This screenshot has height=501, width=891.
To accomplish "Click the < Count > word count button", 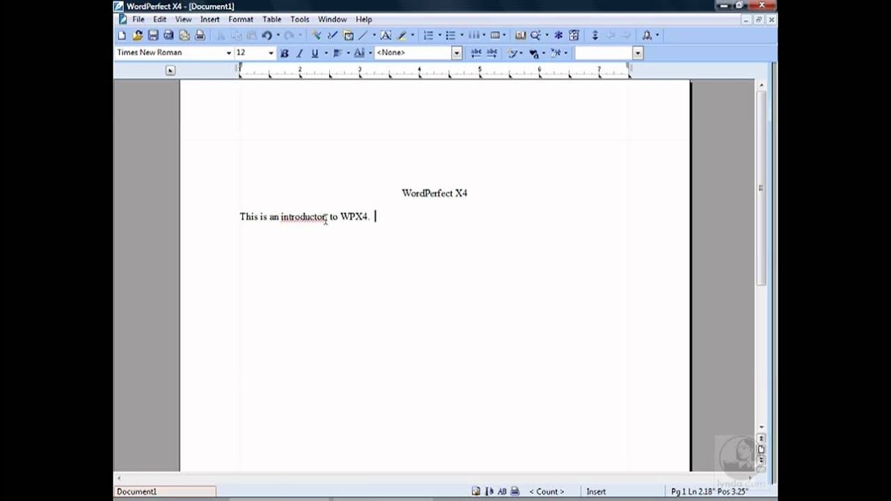I will point(546,491).
